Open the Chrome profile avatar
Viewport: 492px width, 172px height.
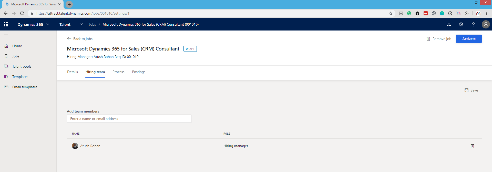(478, 13)
